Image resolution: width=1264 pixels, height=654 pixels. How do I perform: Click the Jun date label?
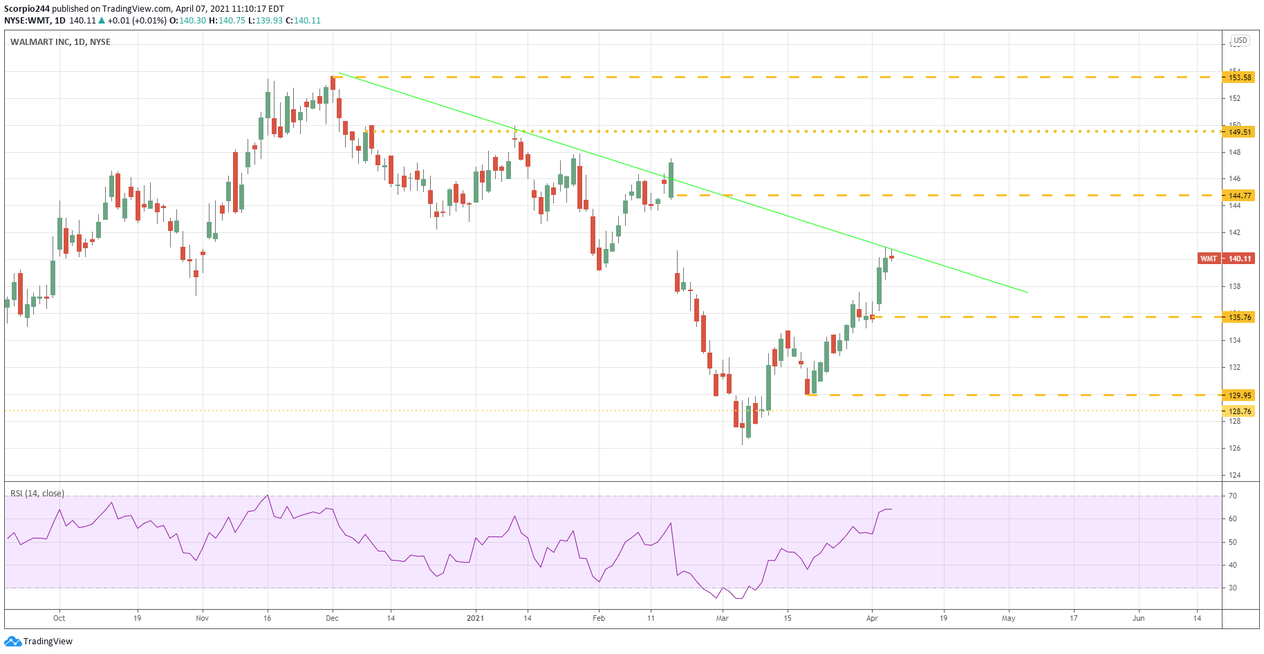(x=1138, y=618)
